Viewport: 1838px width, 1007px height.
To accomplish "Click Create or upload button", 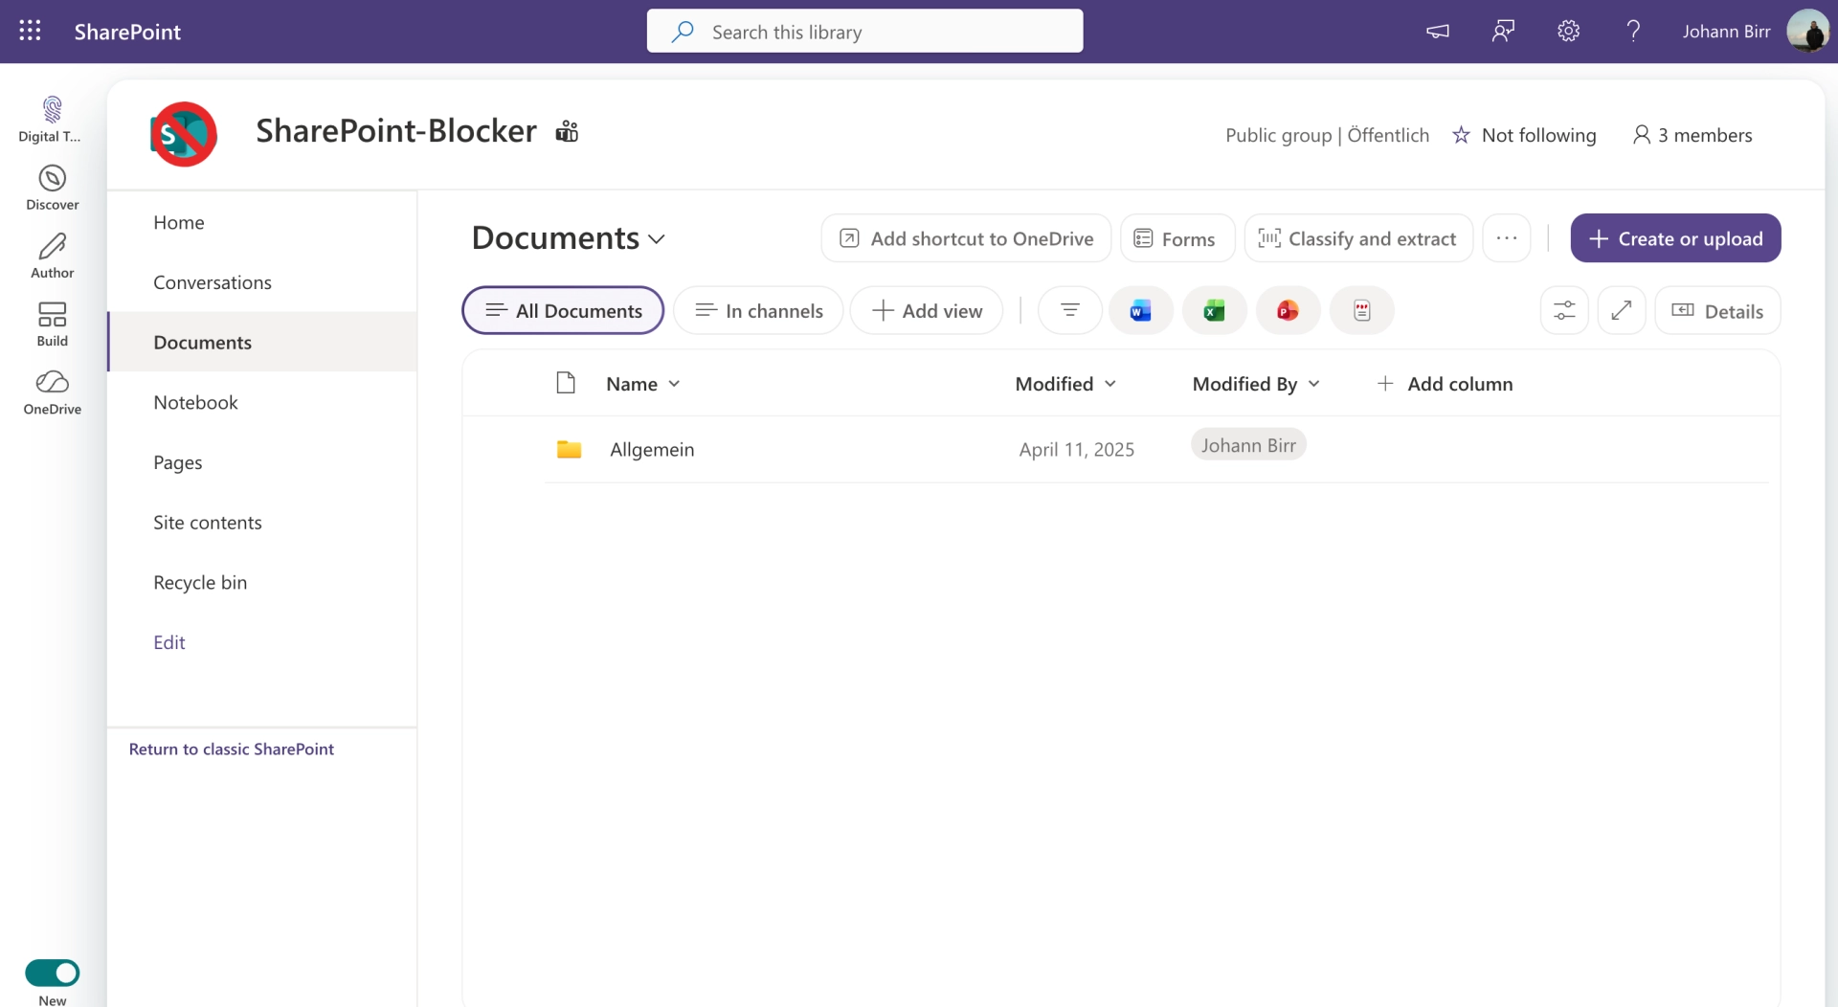I will (x=1675, y=237).
